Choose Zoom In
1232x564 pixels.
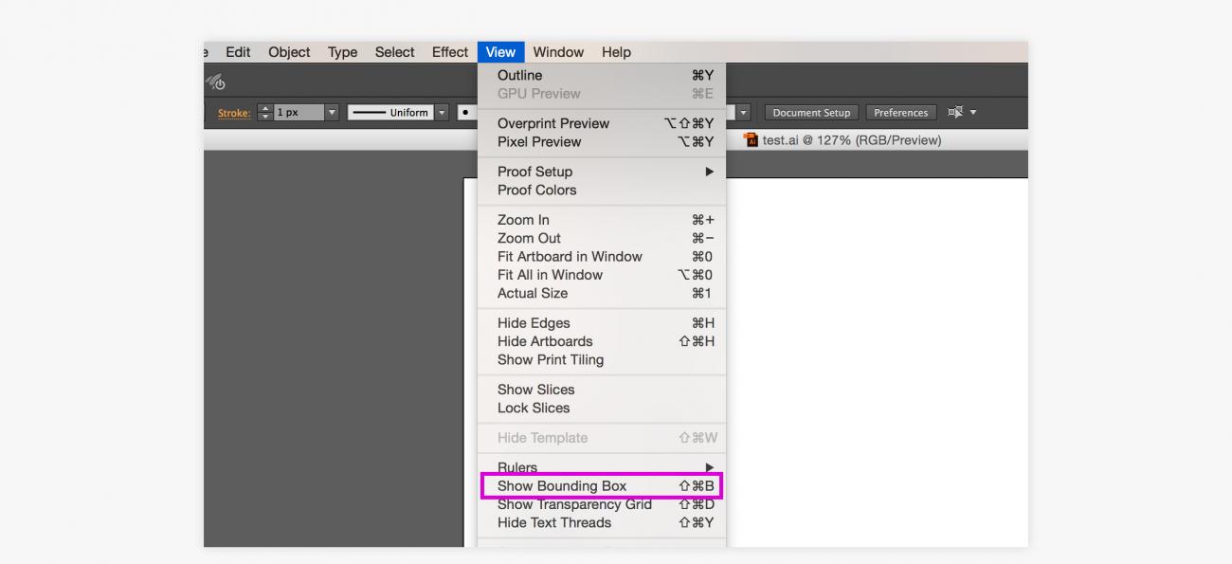[x=602, y=220]
